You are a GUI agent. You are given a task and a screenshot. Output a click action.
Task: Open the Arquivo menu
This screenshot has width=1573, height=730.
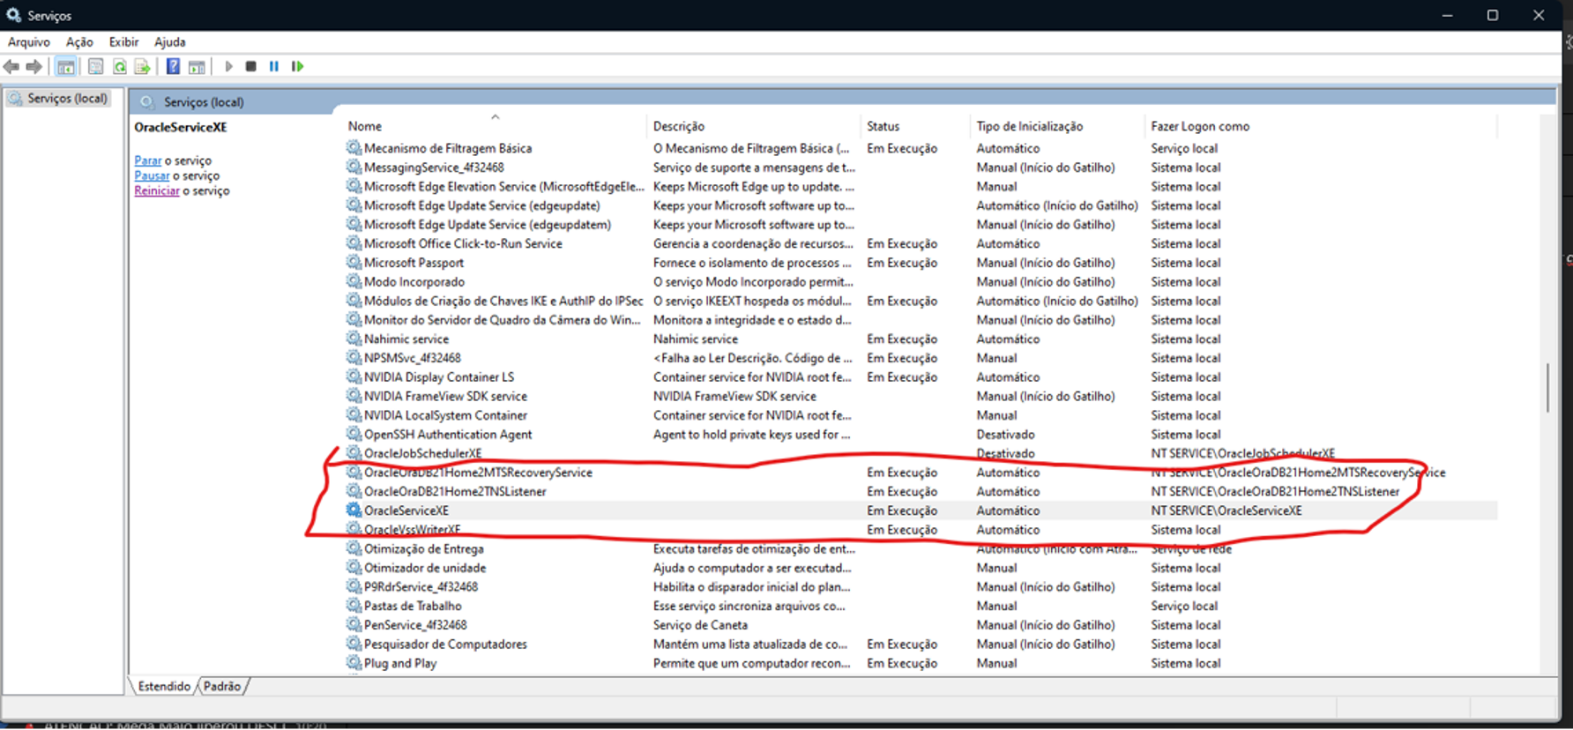29,41
